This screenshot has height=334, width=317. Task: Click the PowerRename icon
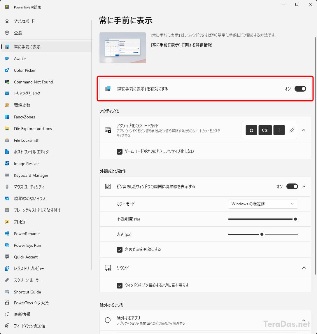click(x=7, y=233)
